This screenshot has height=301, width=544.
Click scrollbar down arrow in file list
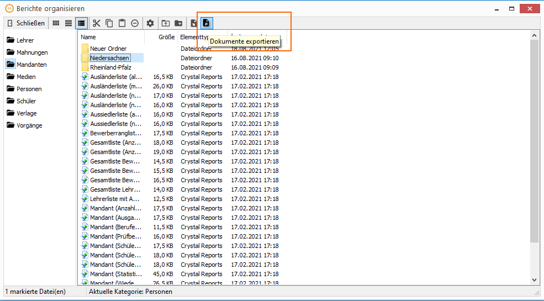534,280
